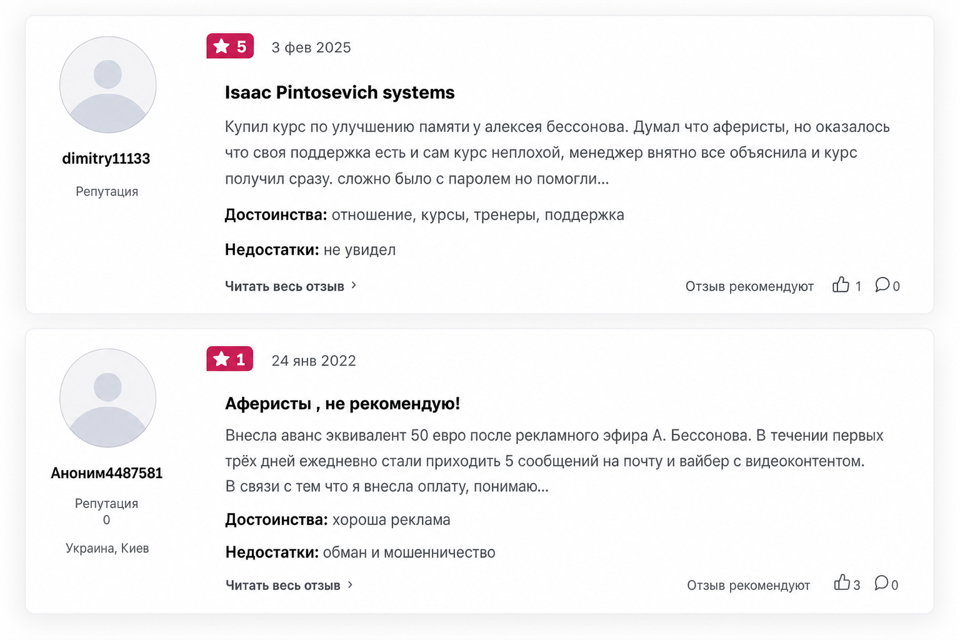The height and width of the screenshot is (640, 960).
Task: Visit dimitry11133 profile name
Action: [106, 159]
